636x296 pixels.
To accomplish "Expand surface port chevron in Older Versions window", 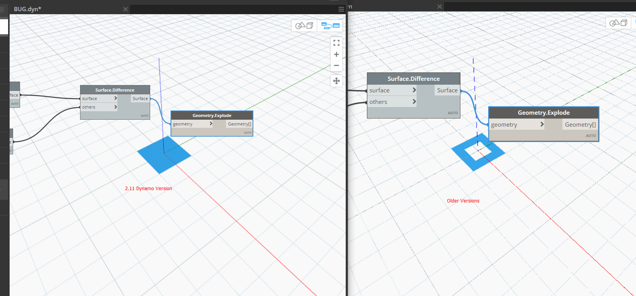I will 414,90.
